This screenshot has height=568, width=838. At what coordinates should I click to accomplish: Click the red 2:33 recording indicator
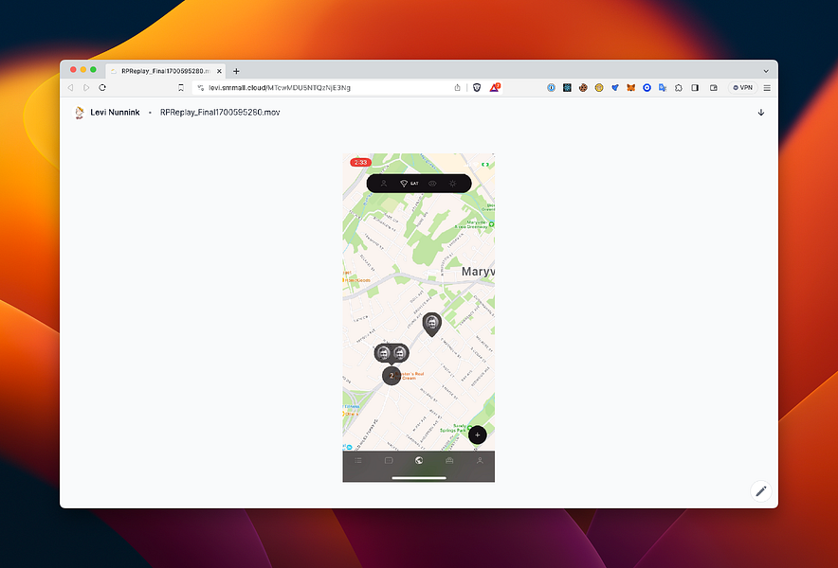pyautogui.click(x=361, y=162)
